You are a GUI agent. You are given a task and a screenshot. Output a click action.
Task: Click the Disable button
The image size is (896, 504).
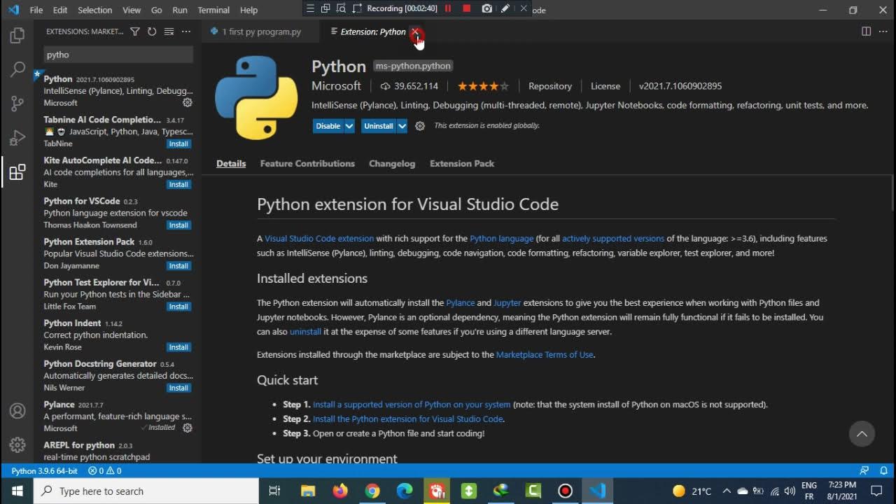pyautogui.click(x=328, y=126)
